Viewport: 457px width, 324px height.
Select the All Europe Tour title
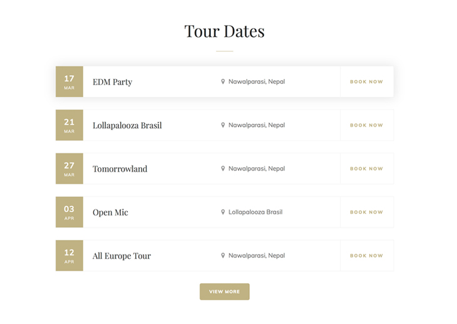121,256
